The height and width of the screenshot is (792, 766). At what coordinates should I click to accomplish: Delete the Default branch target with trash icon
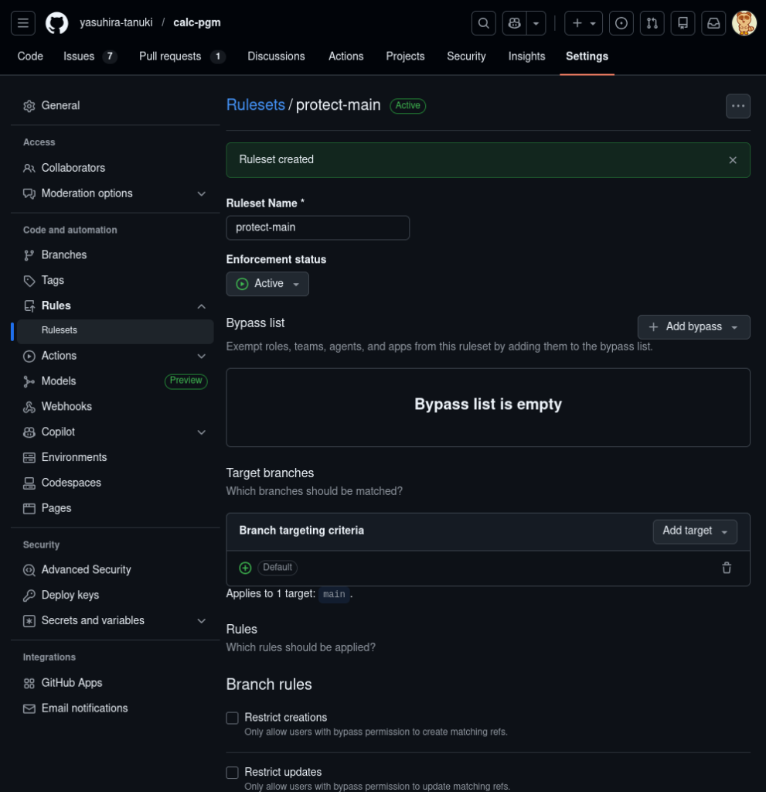pyautogui.click(x=727, y=568)
